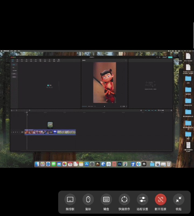The height and width of the screenshot is (216, 194).
Task: Click the 导入 import button in media panel
Action: click(x=49, y=85)
